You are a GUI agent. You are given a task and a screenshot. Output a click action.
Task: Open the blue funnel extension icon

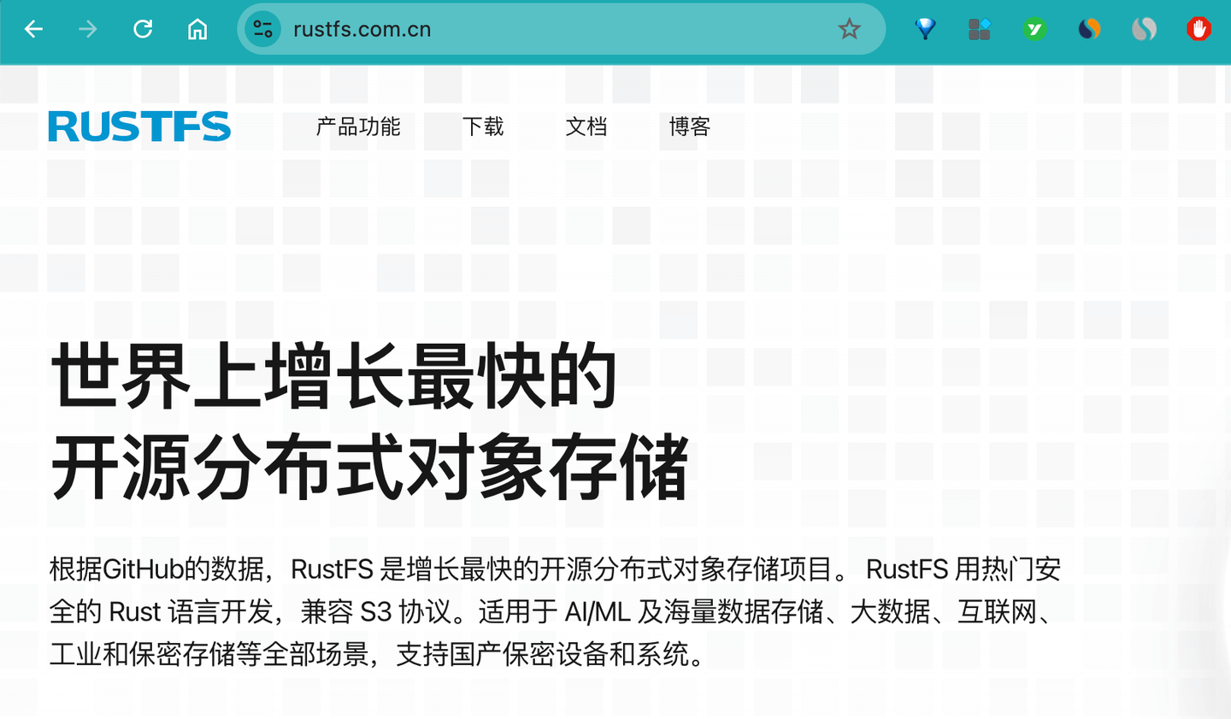click(925, 28)
